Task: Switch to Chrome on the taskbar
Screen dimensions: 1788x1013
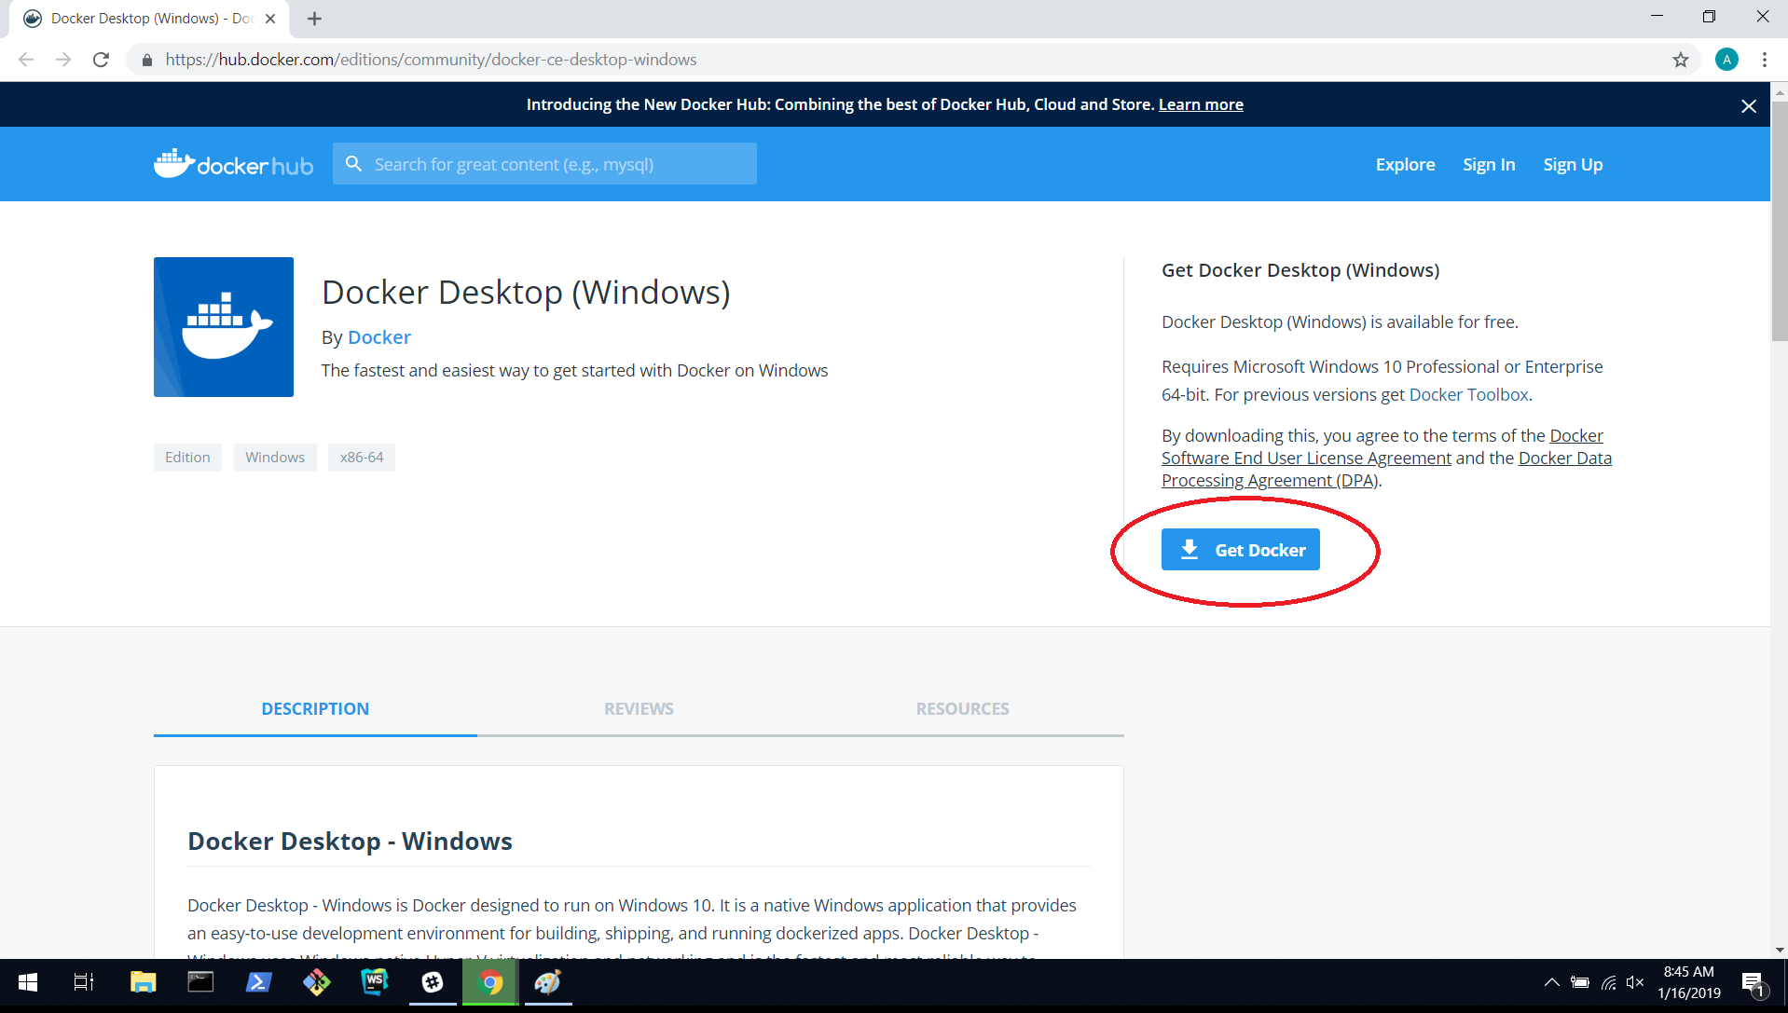Action: [490, 982]
